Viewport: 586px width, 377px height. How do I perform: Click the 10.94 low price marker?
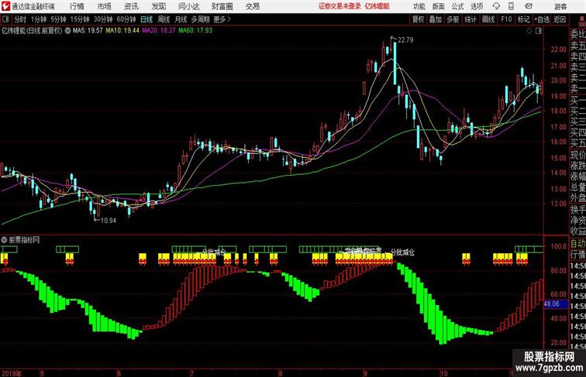point(109,221)
